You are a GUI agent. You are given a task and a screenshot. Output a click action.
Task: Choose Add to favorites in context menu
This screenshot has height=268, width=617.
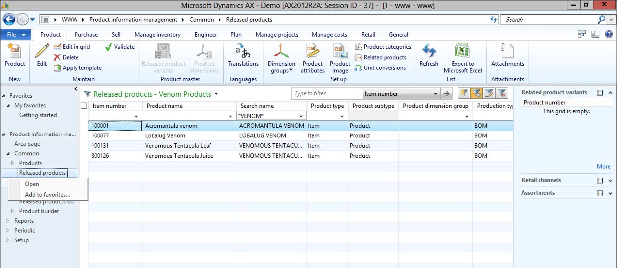point(47,195)
